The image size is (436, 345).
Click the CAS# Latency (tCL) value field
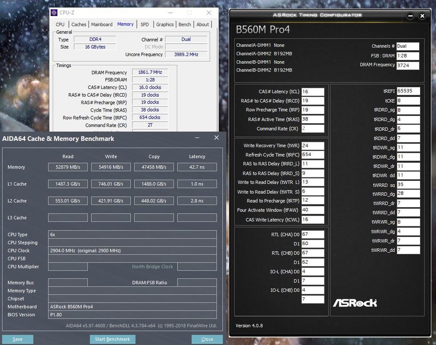[312, 92]
